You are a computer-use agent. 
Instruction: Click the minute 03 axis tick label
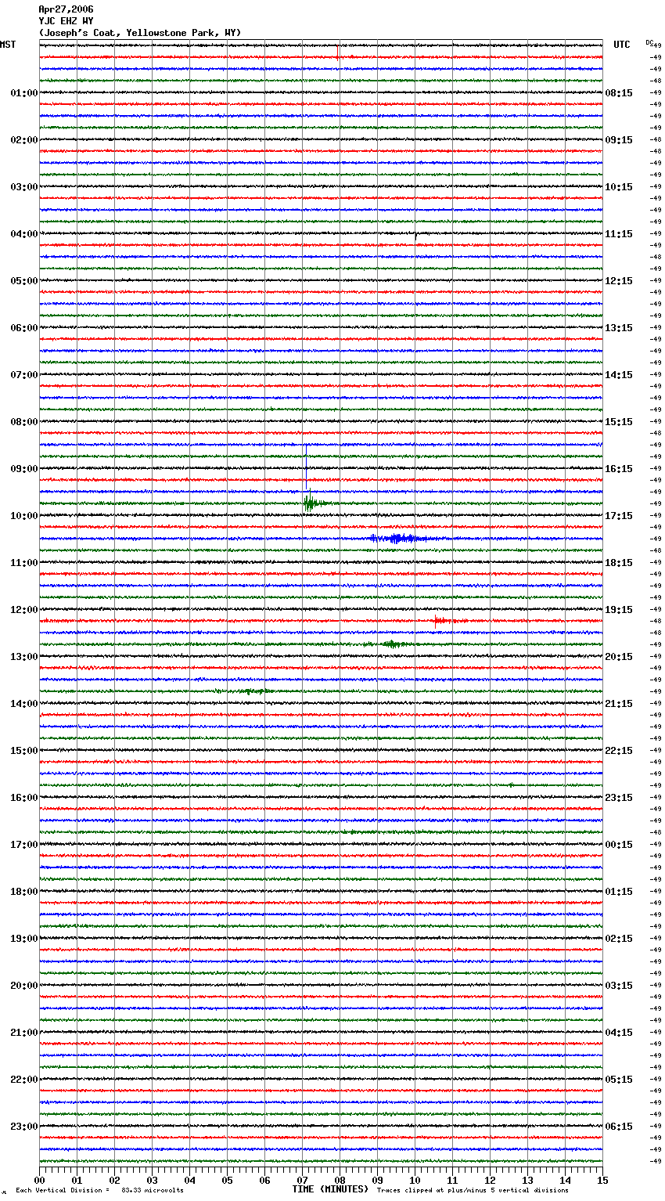pos(152,1181)
